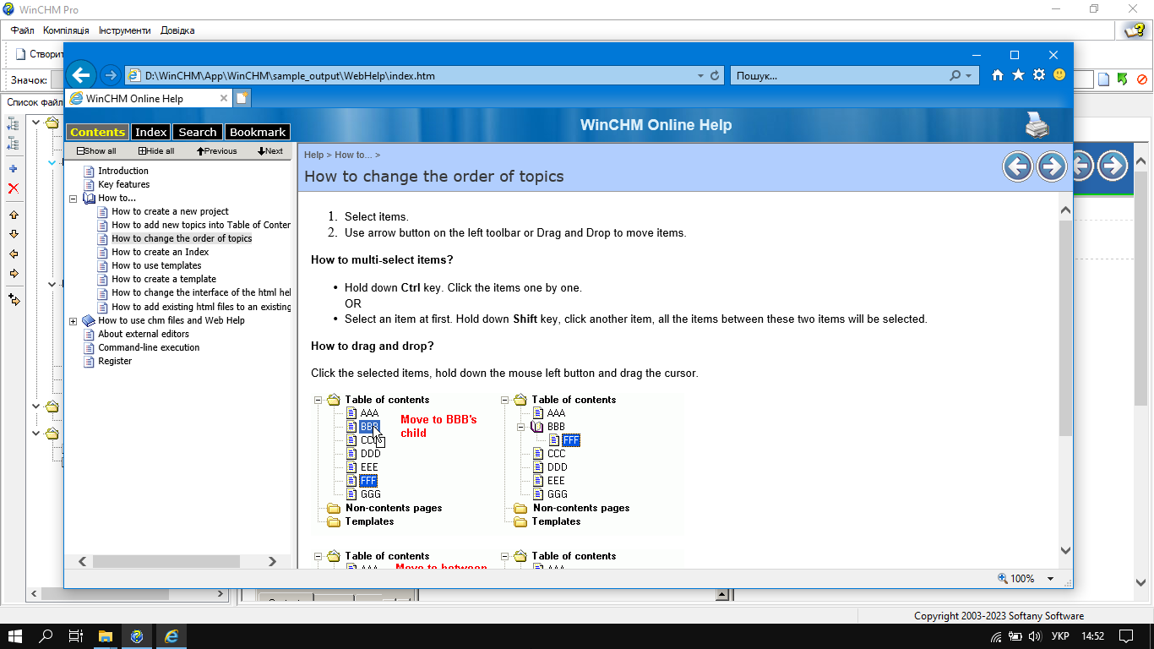Open the Довідка menu
1154x649 pixels.
point(177,30)
